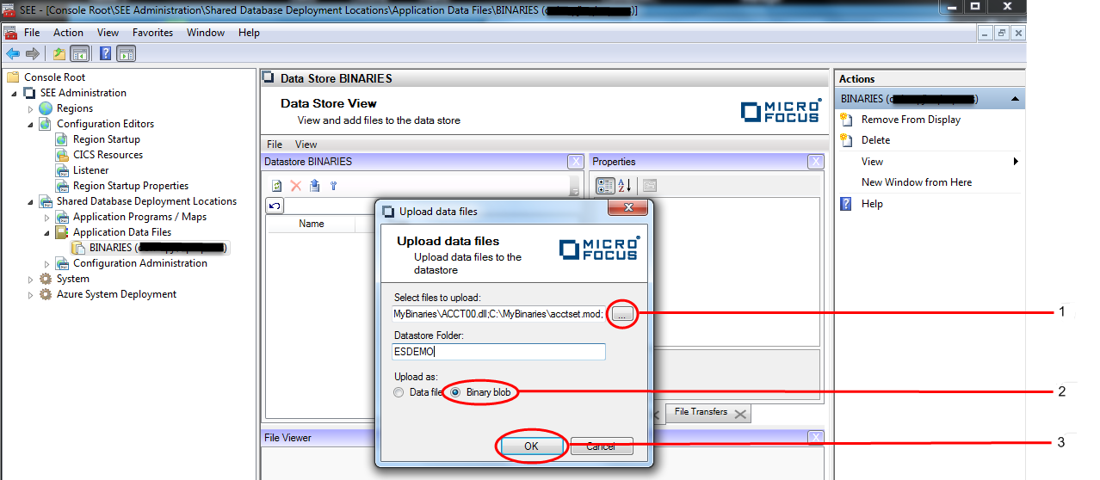Click the undo arrow button below Datastore toolbar
Viewport: 1100px width, 480px height.
point(275,206)
